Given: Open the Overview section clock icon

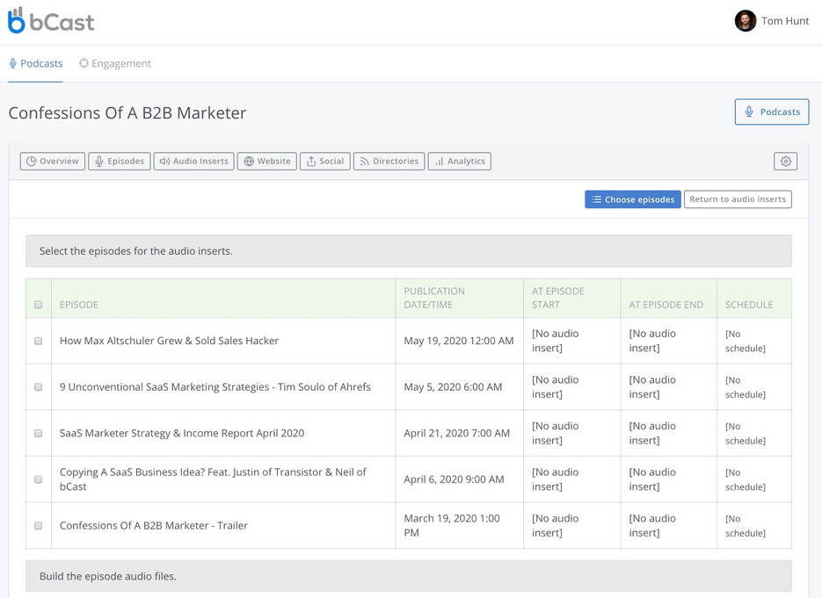Looking at the screenshot, I should click(33, 161).
